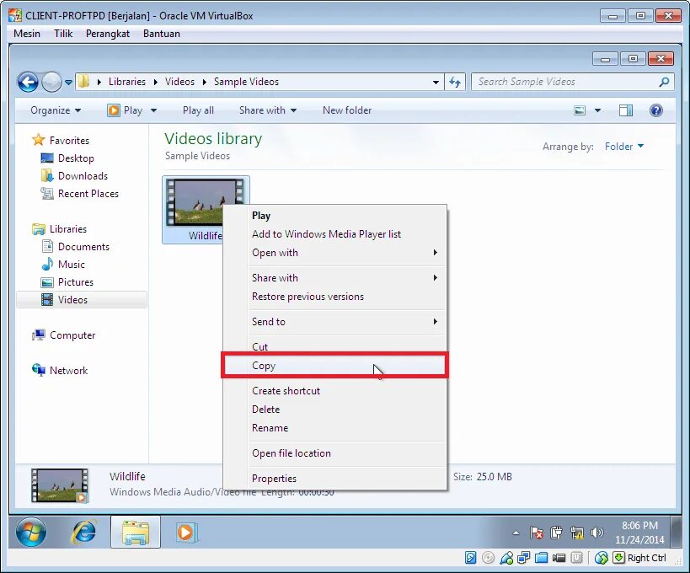The image size is (690, 573).
Task: Click Libraries in address breadcrumb
Action: [126, 82]
